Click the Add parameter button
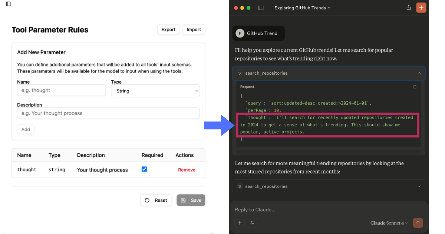445x234 pixels. 26,129
